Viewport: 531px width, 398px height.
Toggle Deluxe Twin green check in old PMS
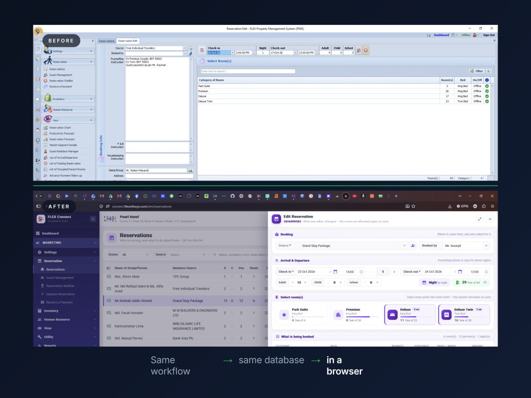[487, 101]
